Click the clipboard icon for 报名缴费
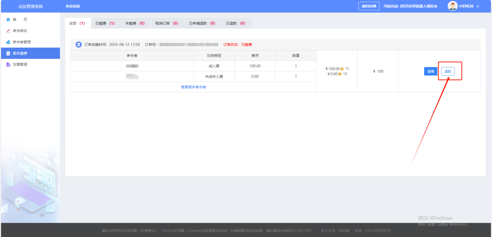The height and width of the screenshot is (237, 492). 8,54
